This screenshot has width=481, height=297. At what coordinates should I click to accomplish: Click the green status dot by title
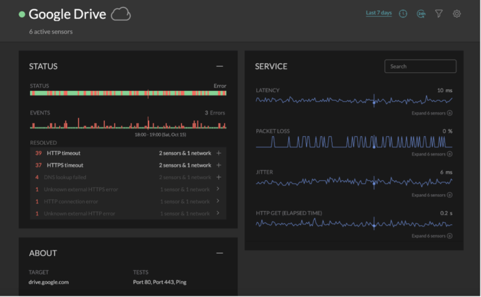pos(22,14)
